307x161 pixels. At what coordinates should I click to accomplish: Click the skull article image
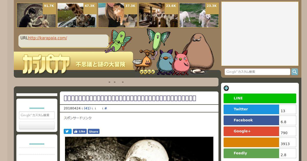point(139,149)
